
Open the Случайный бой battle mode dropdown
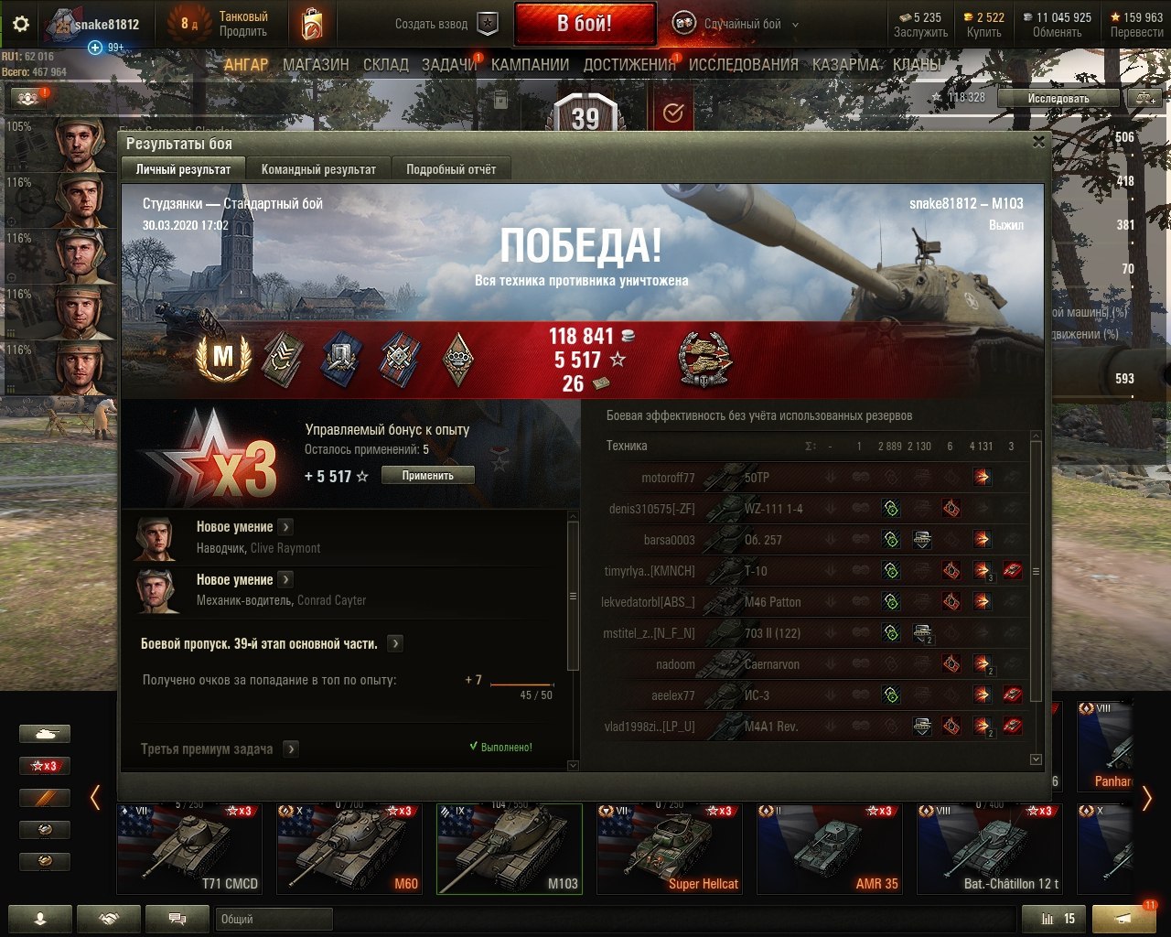click(736, 25)
